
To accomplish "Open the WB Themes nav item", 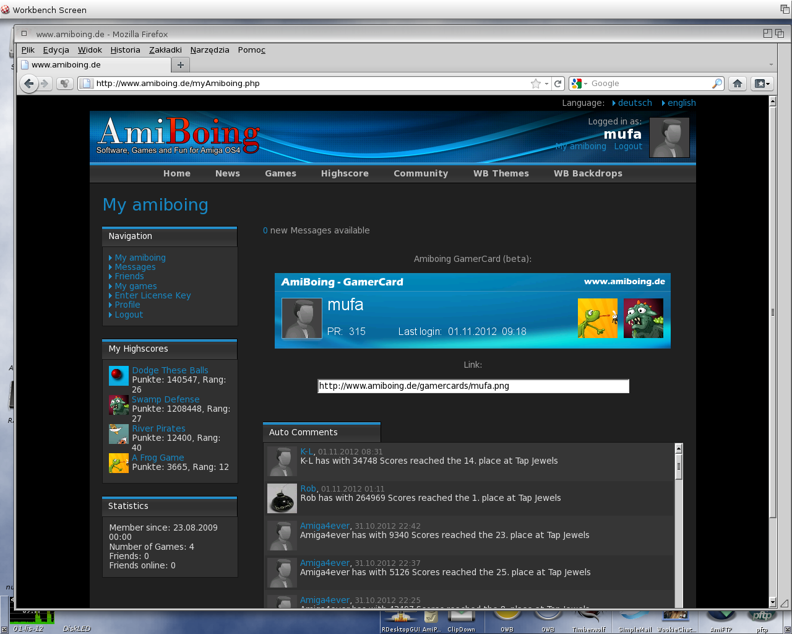I will (x=501, y=173).
